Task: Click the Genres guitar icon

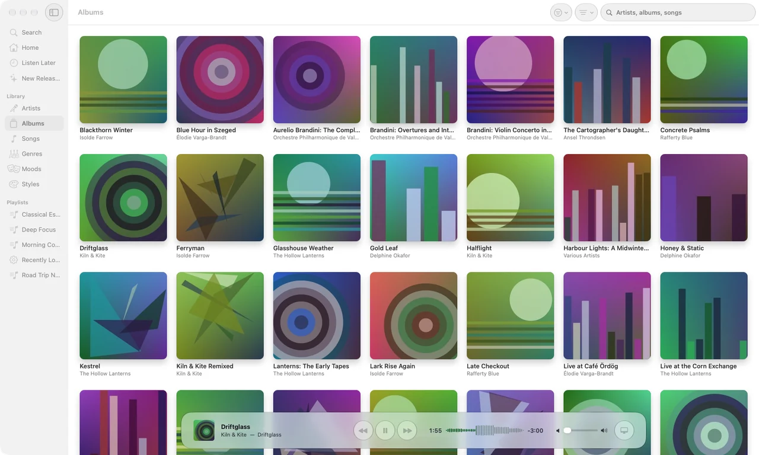Action: (14, 153)
